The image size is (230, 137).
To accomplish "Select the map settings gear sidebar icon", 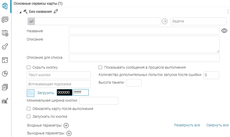I will pyautogui.click(x=5, y=33).
